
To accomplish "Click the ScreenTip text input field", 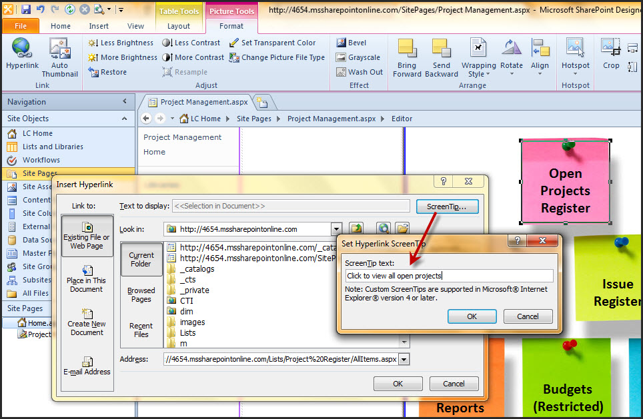I will pos(448,276).
